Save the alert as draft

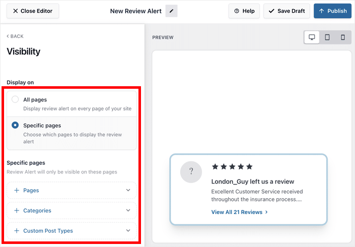click(x=287, y=11)
